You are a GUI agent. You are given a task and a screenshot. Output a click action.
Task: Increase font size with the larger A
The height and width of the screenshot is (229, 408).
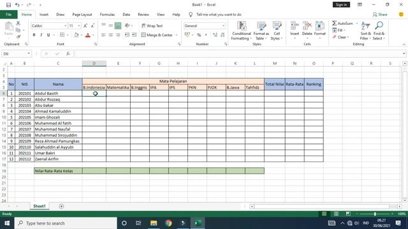pyautogui.click(x=85, y=25)
